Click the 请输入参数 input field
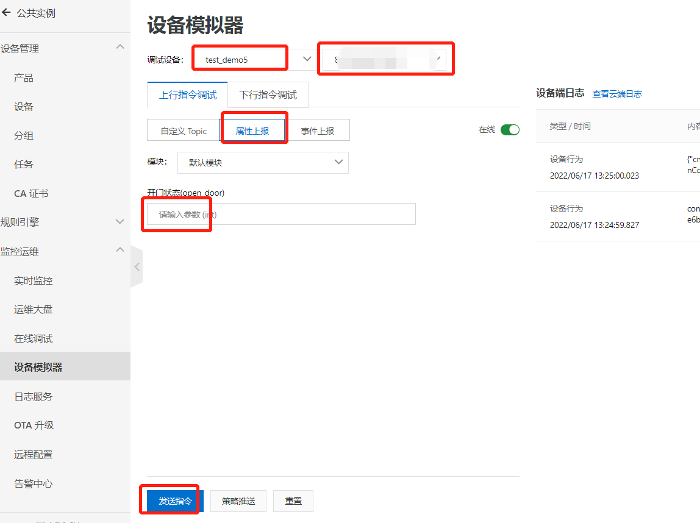The height and width of the screenshot is (523, 700). pyautogui.click(x=278, y=213)
